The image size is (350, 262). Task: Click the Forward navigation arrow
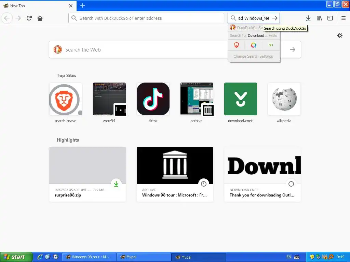point(18,18)
